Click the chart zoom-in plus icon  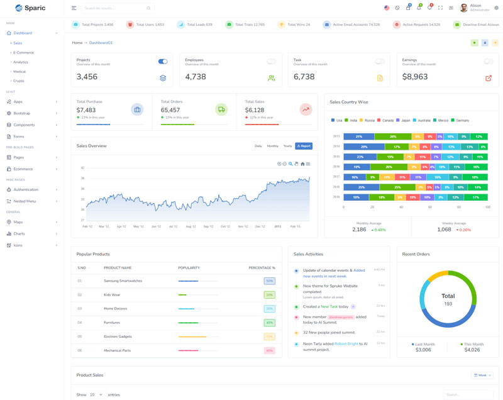click(279, 164)
